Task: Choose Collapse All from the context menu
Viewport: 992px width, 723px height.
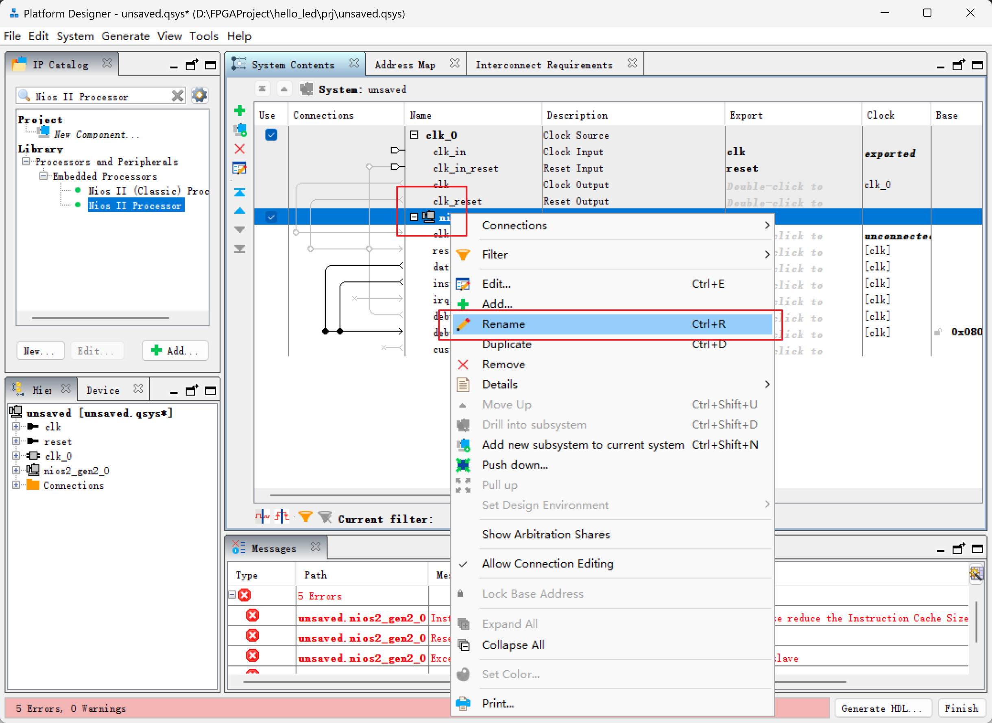Action: 613,645
